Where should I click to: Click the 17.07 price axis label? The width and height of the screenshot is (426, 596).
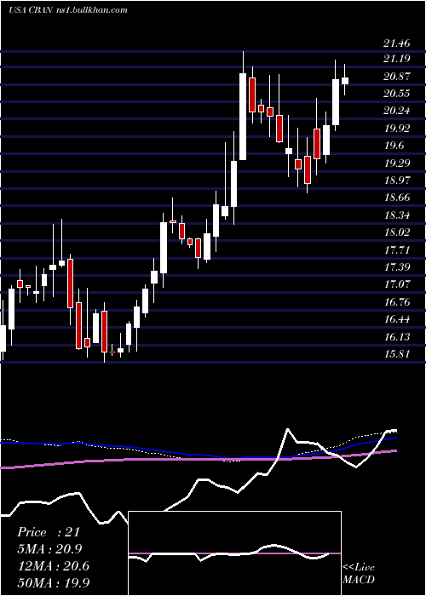pos(397,284)
